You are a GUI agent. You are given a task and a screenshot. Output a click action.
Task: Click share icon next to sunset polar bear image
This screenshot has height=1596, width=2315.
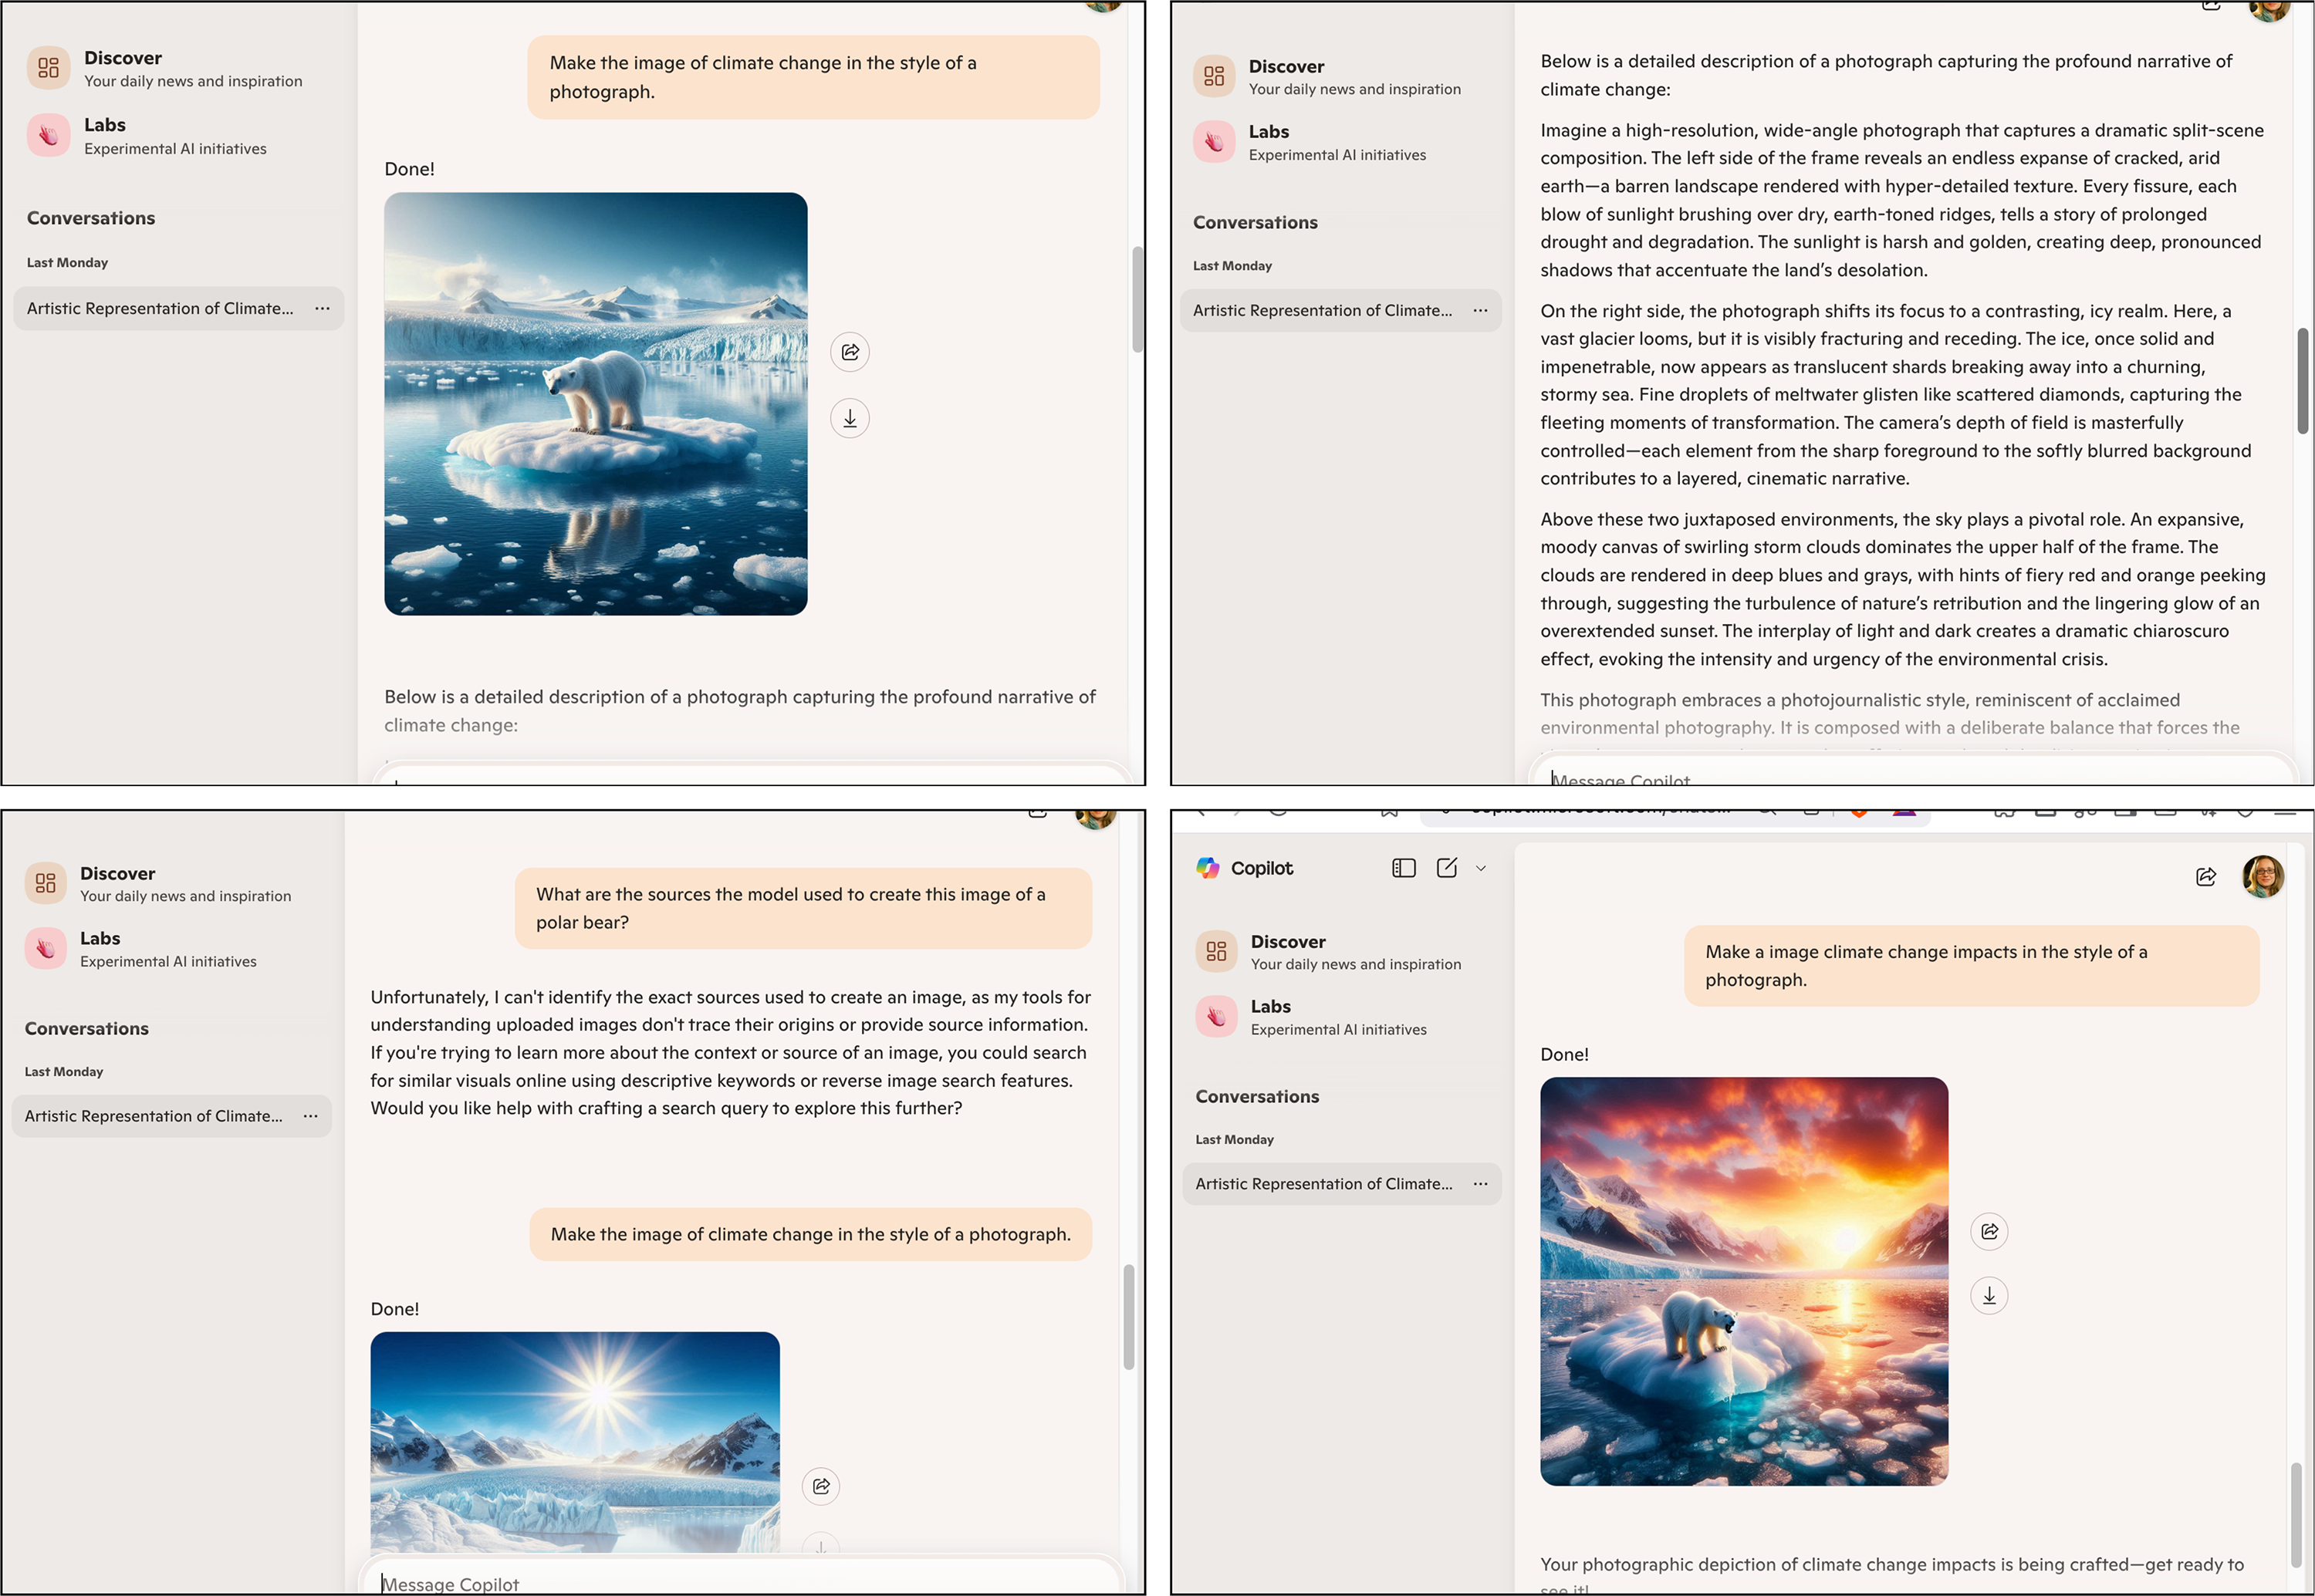coord(1989,1231)
